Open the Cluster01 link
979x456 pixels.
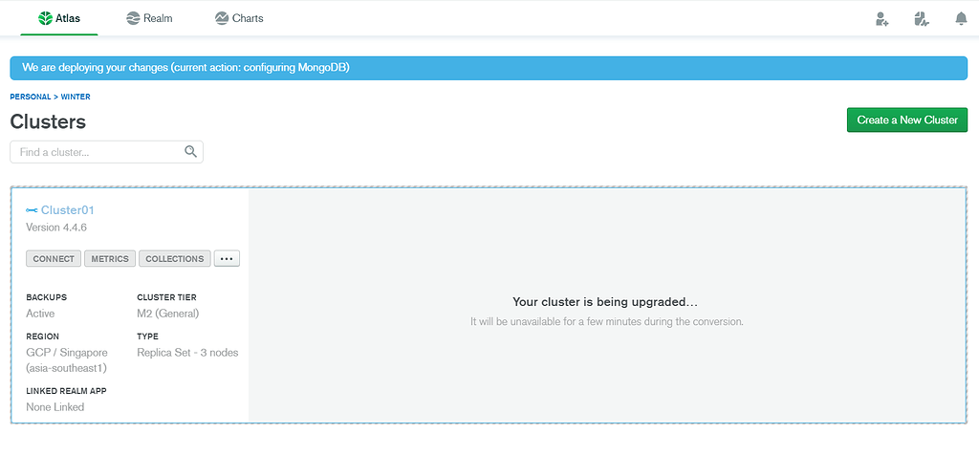pos(68,210)
